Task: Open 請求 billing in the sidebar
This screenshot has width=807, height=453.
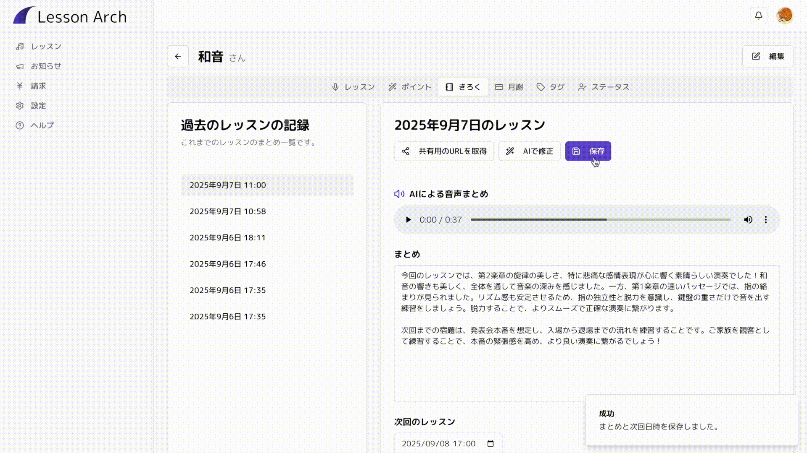Action: tap(38, 86)
